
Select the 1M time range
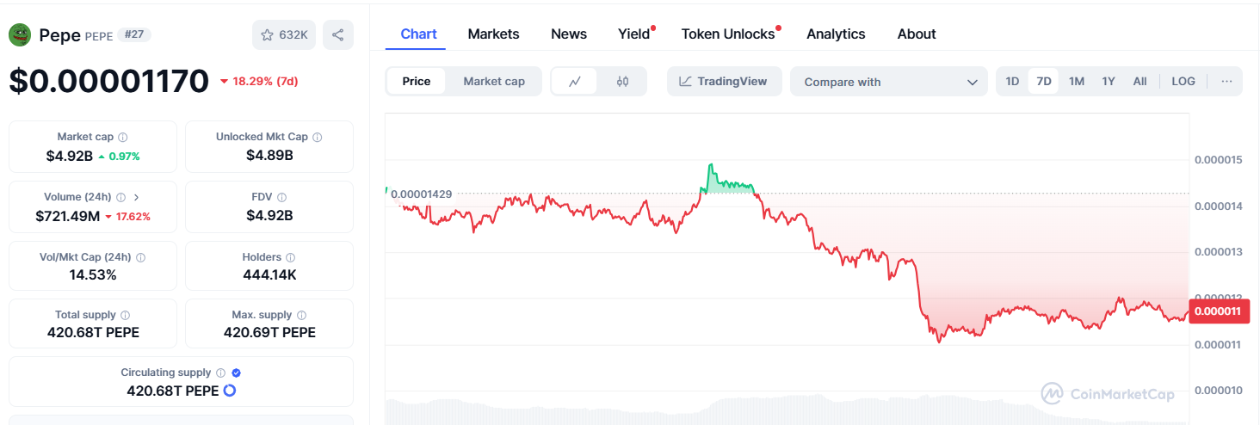click(1077, 82)
